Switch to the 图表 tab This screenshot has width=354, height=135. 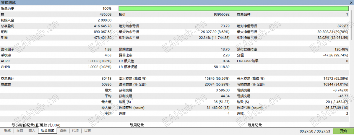pos(63,131)
